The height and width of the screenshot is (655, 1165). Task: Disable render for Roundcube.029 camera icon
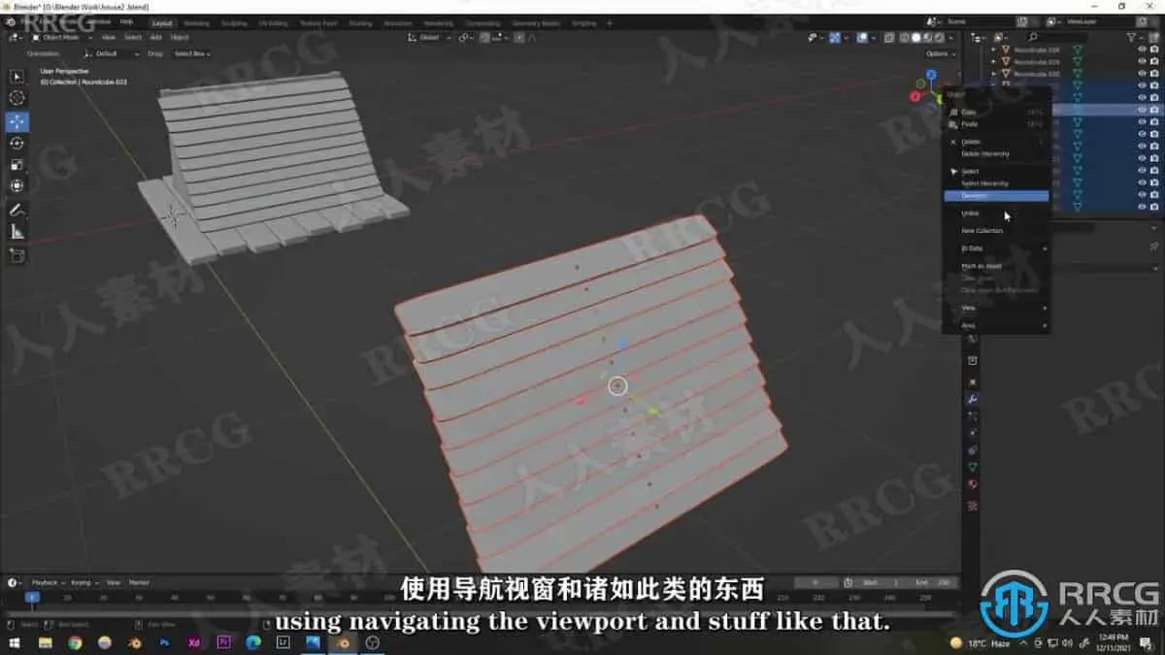(x=1154, y=61)
